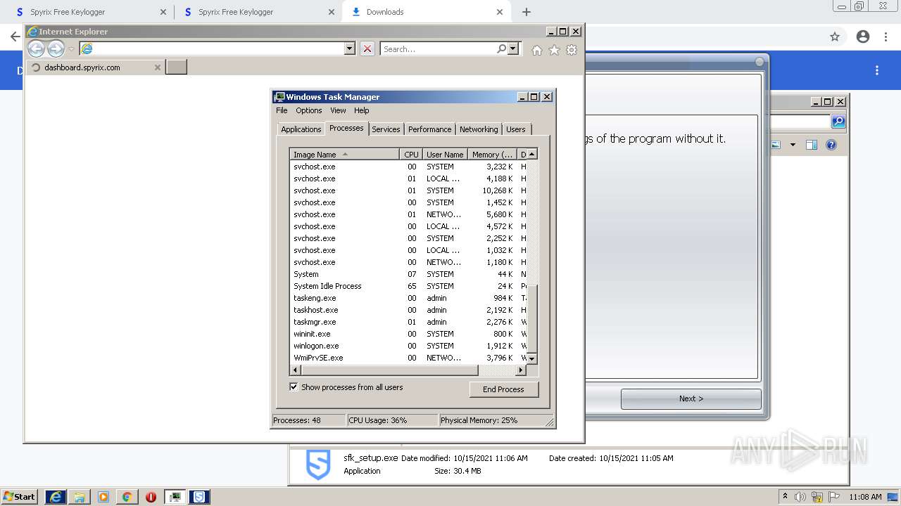
Task: Switch to Spyrix setup taskbar icon
Action: point(199,497)
